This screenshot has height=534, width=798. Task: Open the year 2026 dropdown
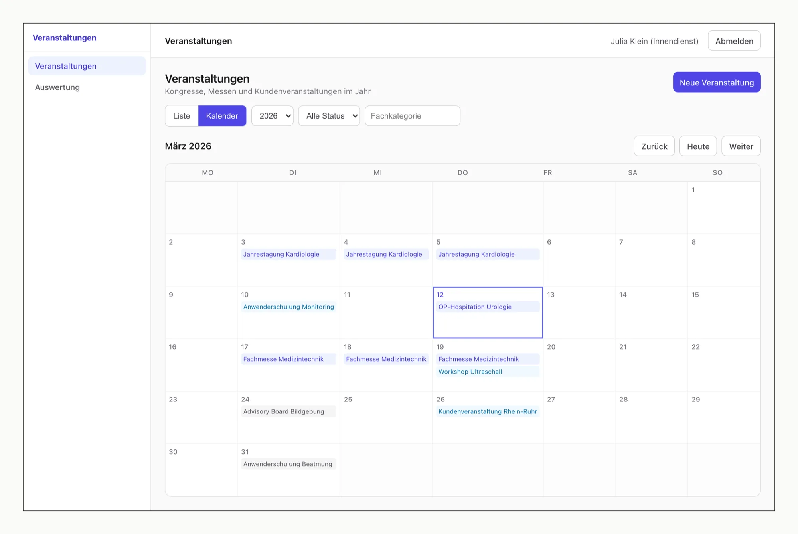(272, 116)
